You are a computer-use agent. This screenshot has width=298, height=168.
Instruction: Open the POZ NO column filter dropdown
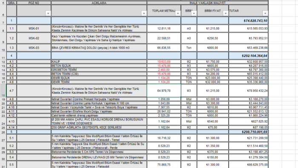pos(48,13)
